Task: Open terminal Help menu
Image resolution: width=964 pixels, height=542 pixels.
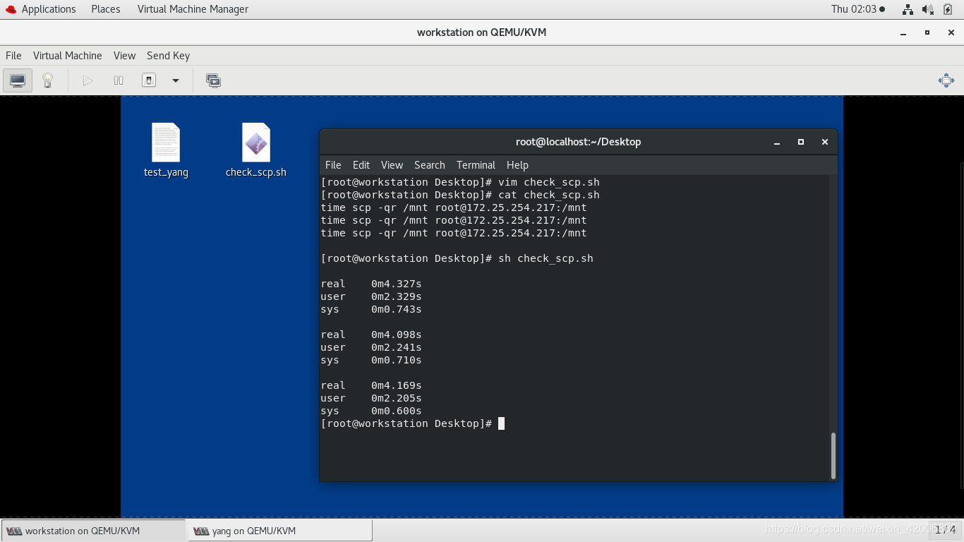Action: tap(517, 165)
